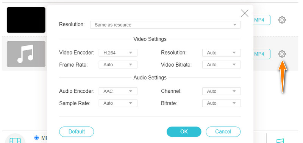The height and width of the screenshot is (143, 303).
Task: Open the video settings Resolution Auto dropdown
Action: [x=222, y=53]
